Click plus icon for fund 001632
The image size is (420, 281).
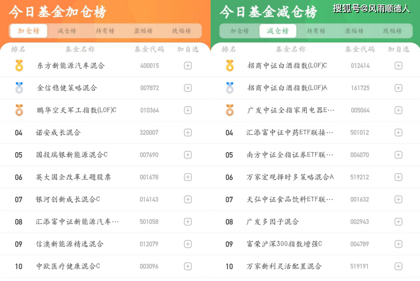pyautogui.click(x=398, y=199)
